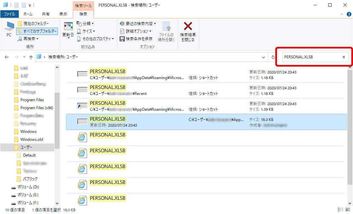Click the 検索ツール contextual tab header
Viewport: 353px width, 214px height.
tap(83, 5)
